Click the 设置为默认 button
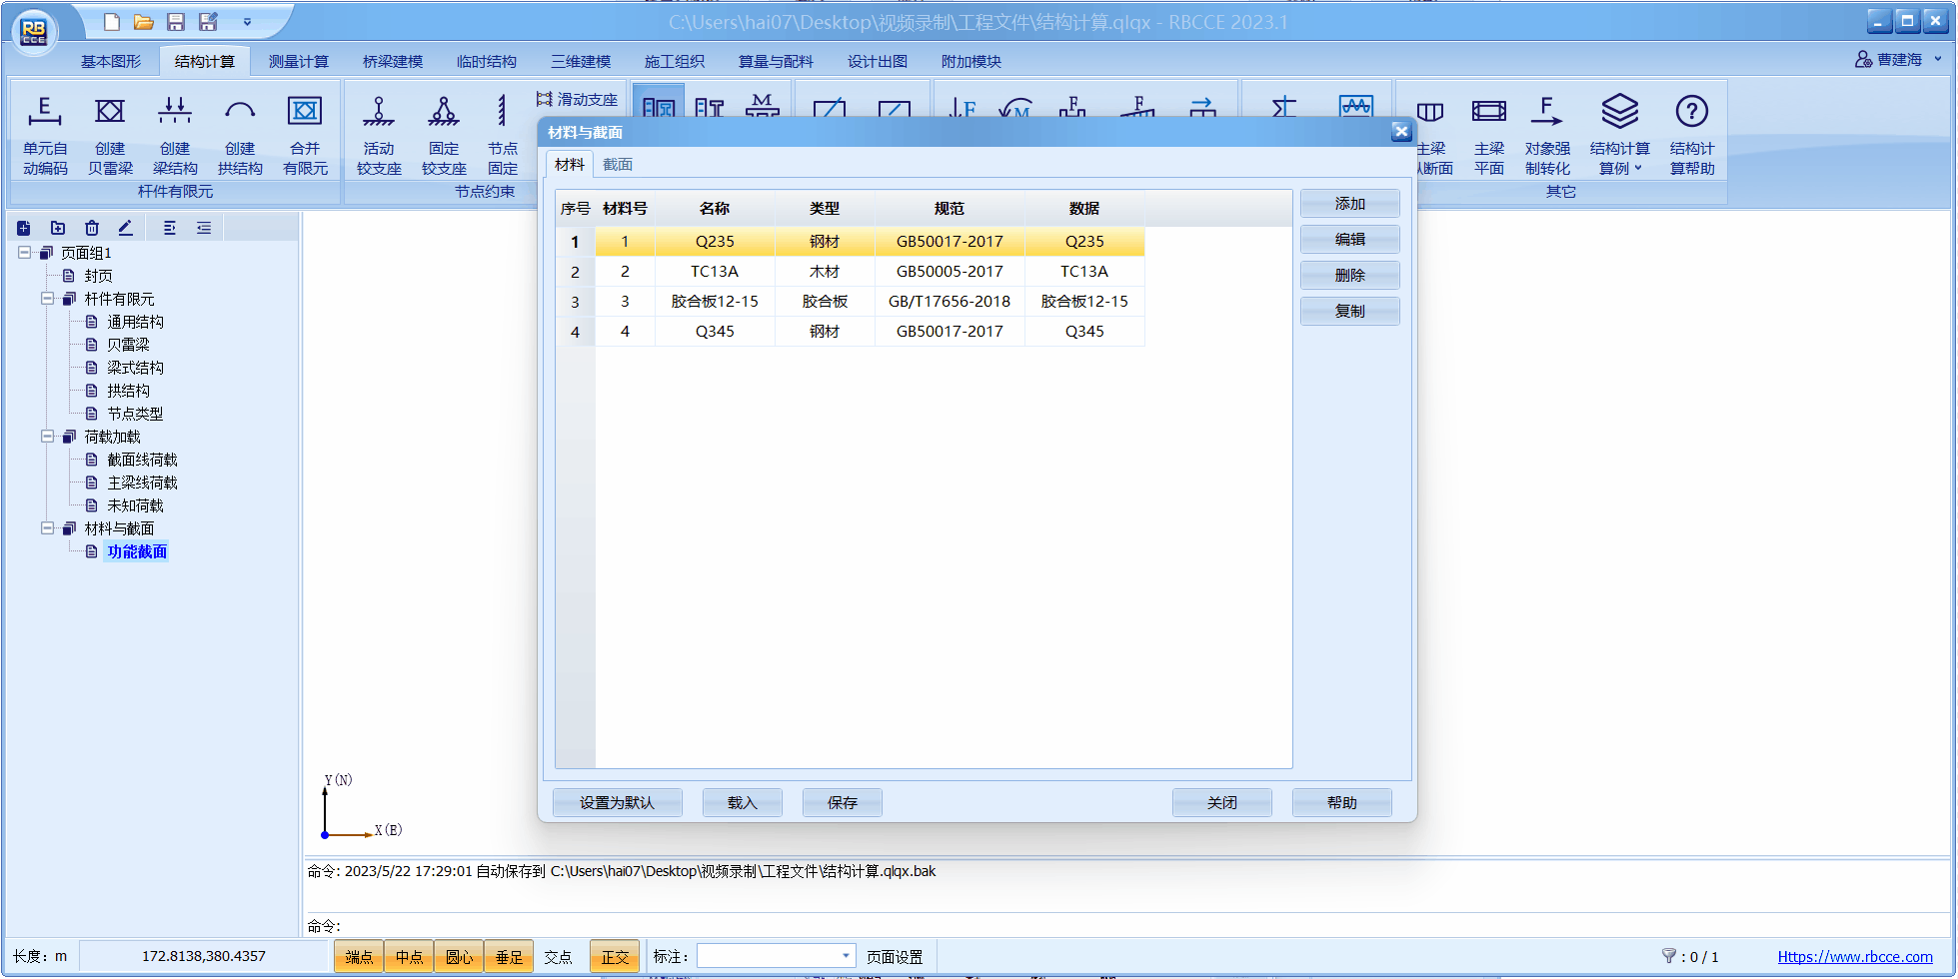Viewport: 1958px width, 979px height. (617, 803)
